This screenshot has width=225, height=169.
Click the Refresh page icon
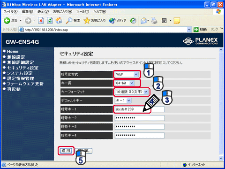tap(50, 21)
